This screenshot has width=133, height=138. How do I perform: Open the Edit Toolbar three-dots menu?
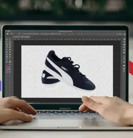10,64
